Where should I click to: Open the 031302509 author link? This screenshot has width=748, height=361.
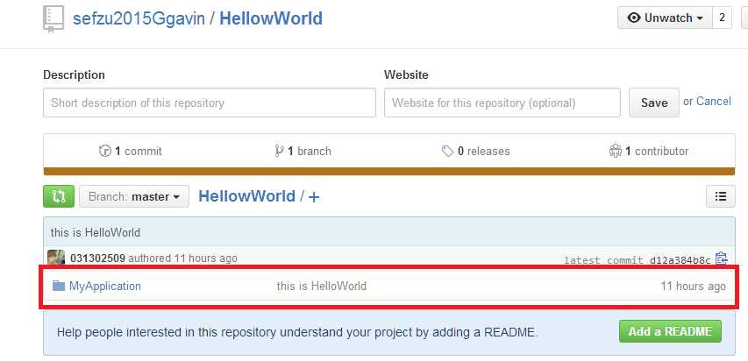point(98,258)
